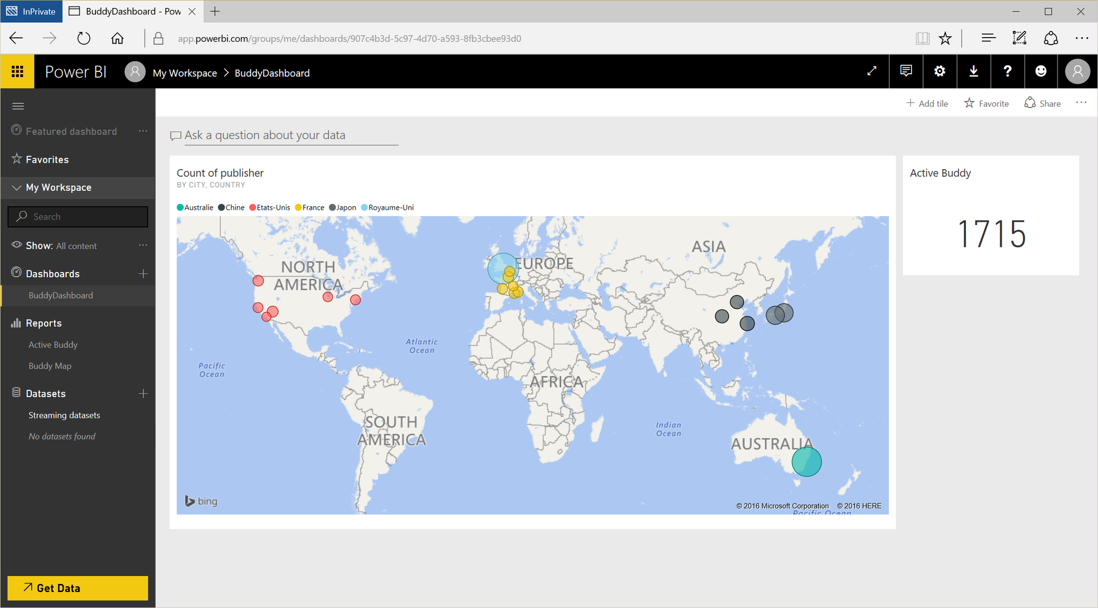Screen dimensions: 1098x608
Task: Open the user account profile picture
Action: pyautogui.click(x=1077, y=71)
